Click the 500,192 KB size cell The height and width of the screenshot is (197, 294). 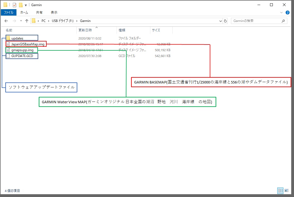tap(163, 50)
